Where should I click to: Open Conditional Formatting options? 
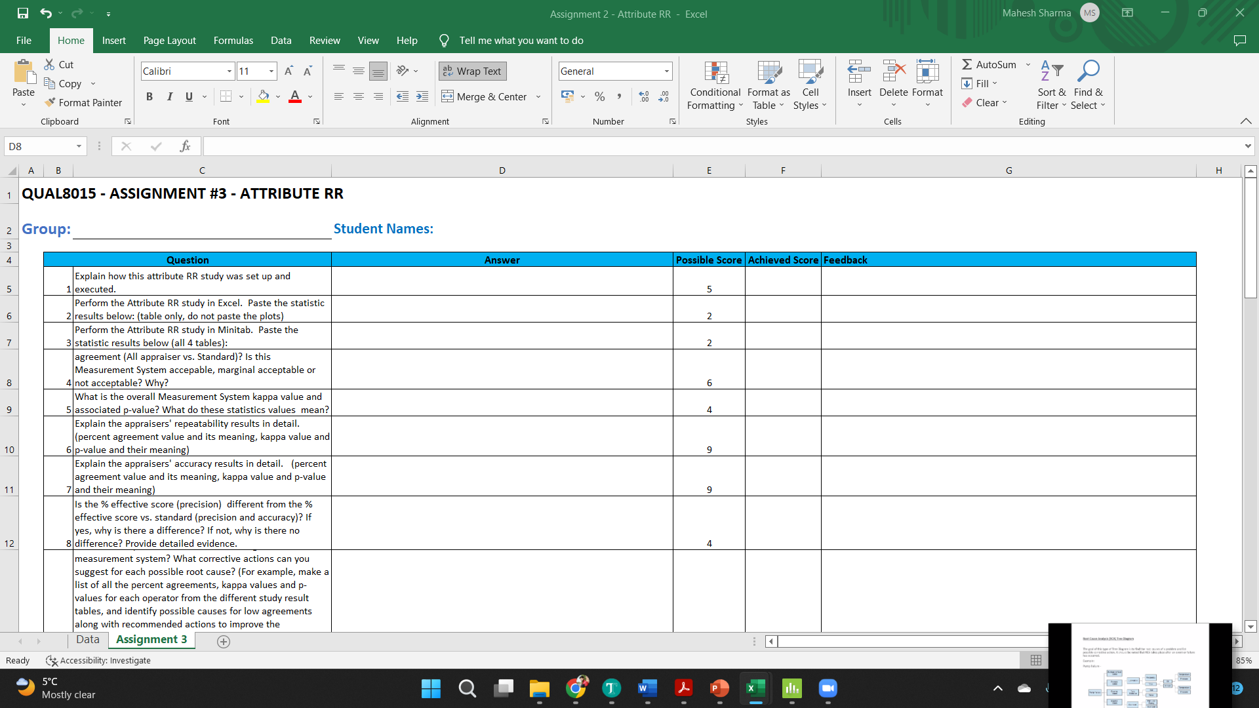(x=715, y=85)
